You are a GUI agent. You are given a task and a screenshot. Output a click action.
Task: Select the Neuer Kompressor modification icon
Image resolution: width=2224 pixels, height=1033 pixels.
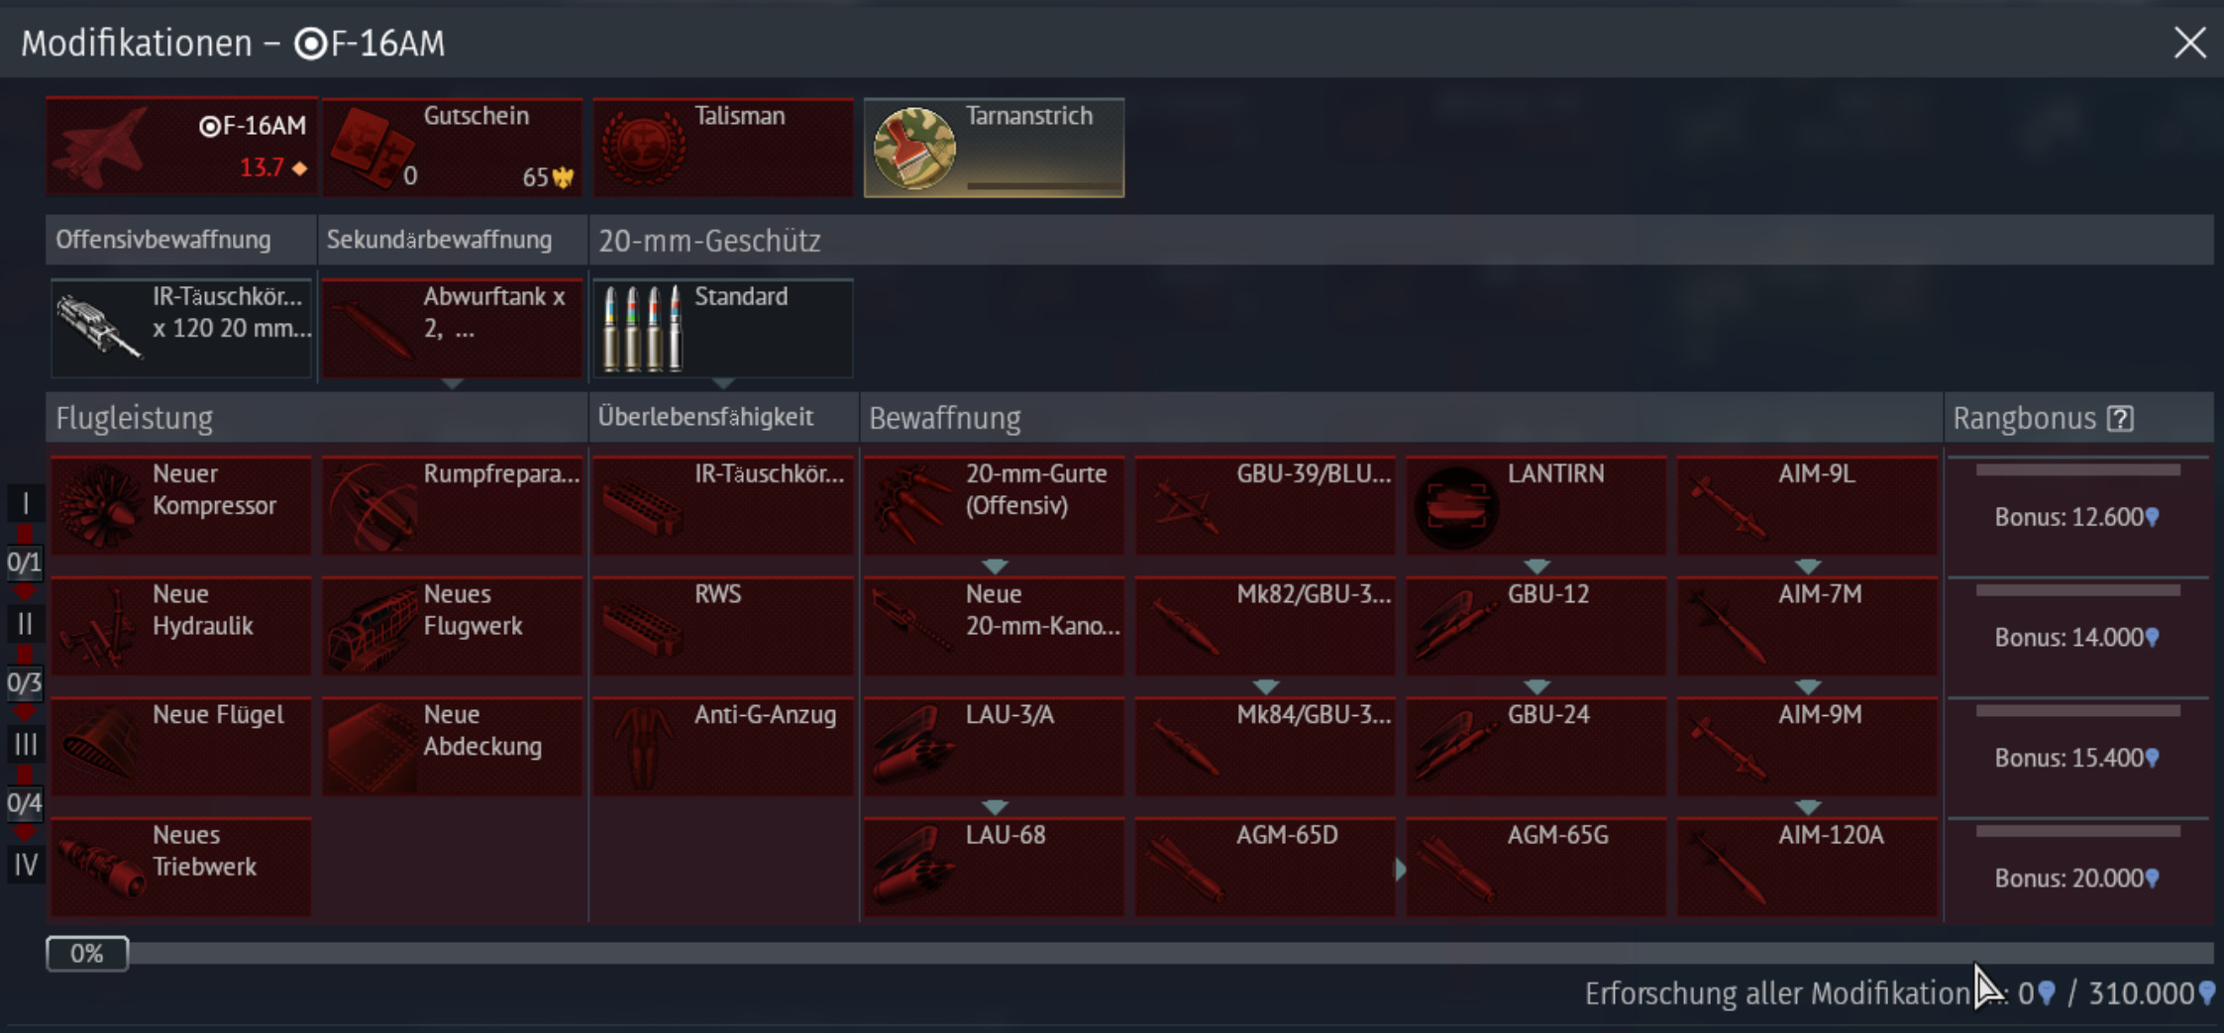(100, 507)
